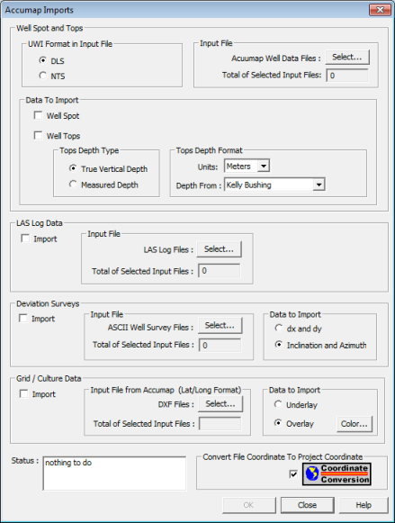Select ASCII Well Survey Files
395x523 pixels.
coord(220,326)
